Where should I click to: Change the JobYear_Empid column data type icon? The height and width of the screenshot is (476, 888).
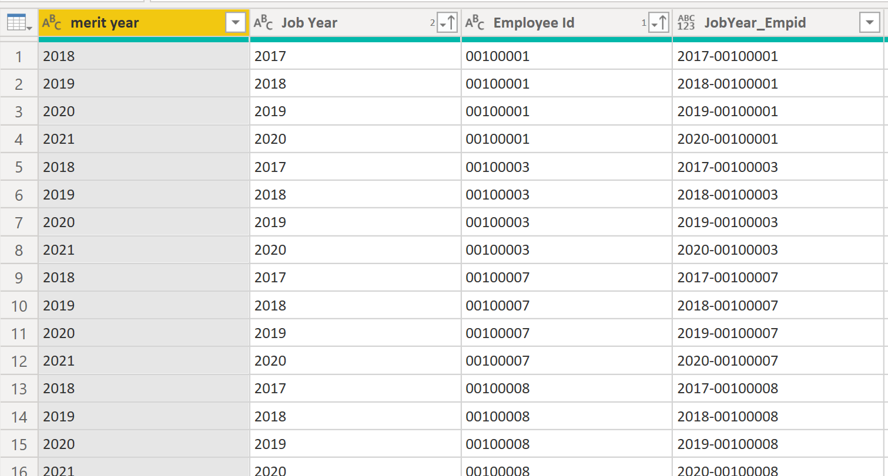[x=686, y=23]
